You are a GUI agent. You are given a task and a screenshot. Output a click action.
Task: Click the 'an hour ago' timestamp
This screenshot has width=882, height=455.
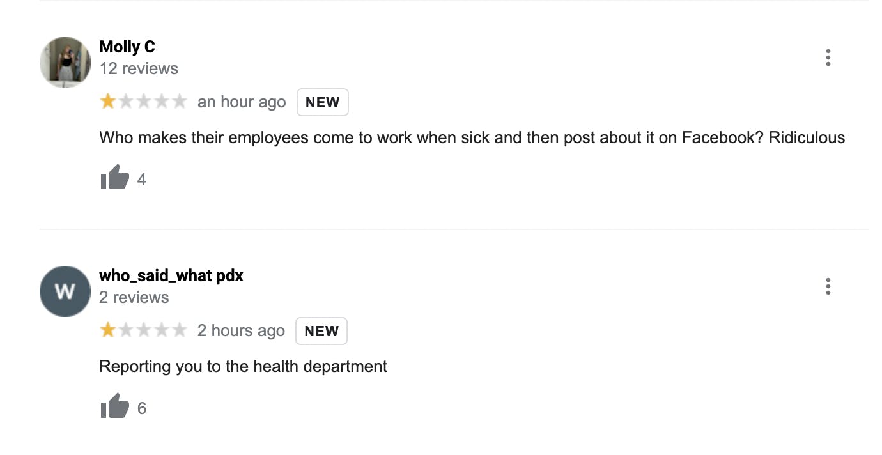point(242,102)
